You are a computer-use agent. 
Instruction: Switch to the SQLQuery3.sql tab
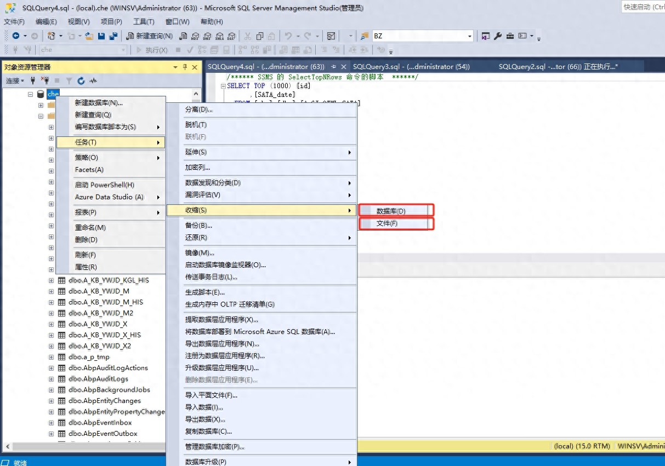click(x=411, y=67)
